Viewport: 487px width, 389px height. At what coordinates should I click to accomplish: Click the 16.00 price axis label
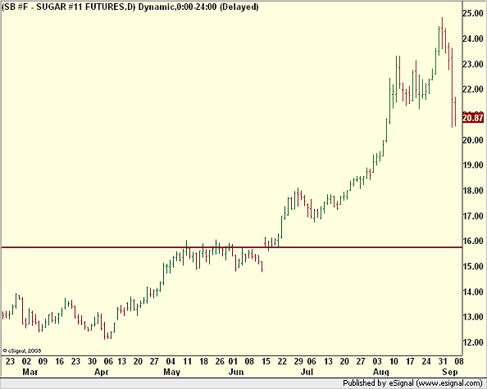pos(473,241)
